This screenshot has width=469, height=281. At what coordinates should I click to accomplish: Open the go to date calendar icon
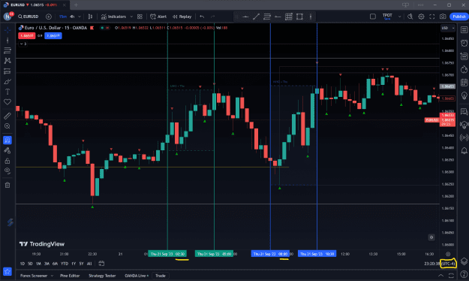pyautogui.click(x=101, y=264)
